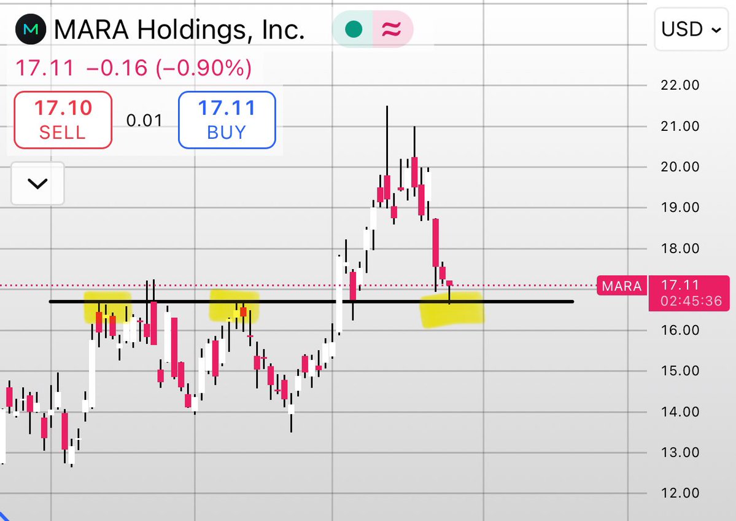Screen dimensions: 736x521
Task: Click the 17.10 SELL button
Action: [63, 120]
